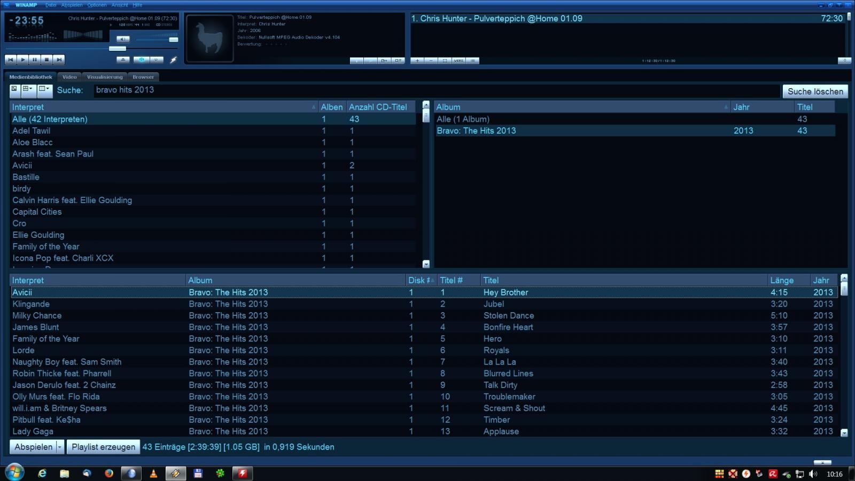The width and height of the screenshot is (855, 481).
Task: Open the Hilfe menu
Action: [137, 5]
